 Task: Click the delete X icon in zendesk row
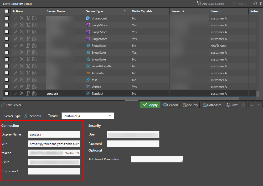tap(22, 93)
